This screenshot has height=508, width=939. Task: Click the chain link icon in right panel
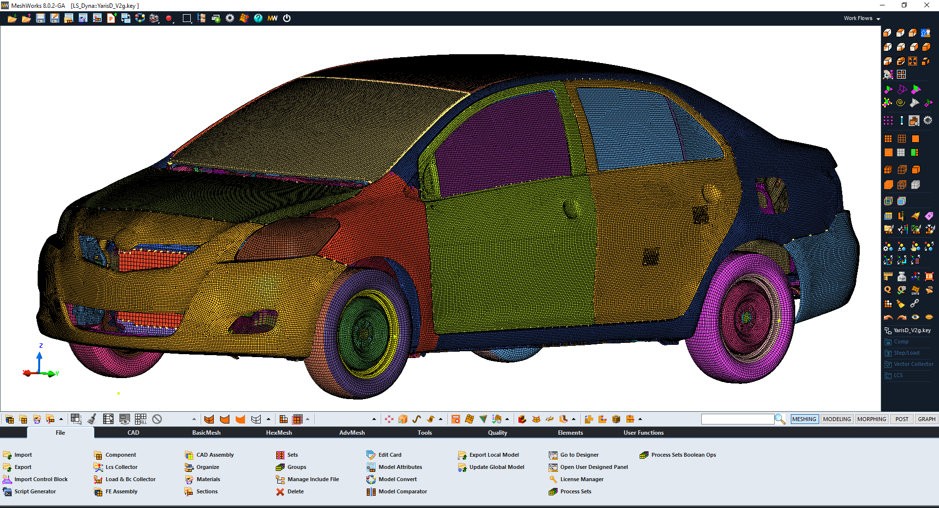[x=915, y=304]
